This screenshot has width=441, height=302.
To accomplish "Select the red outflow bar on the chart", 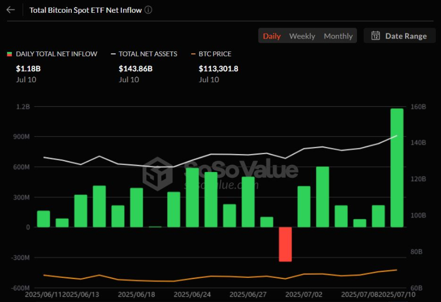I will tap(286, 244).
